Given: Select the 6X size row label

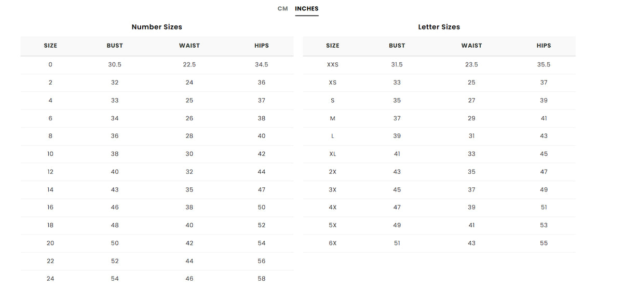Looking at the screenshot, I should point(333,243).
